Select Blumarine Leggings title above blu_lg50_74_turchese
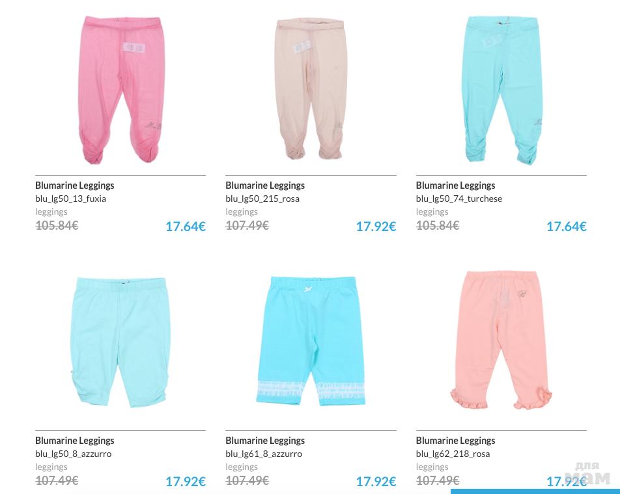 pos(455,185)
